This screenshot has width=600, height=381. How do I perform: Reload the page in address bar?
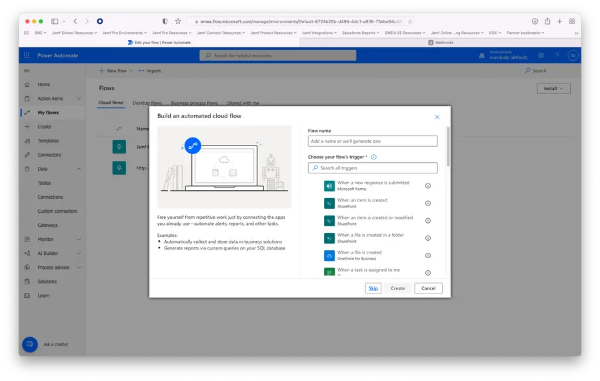point(410,22)
